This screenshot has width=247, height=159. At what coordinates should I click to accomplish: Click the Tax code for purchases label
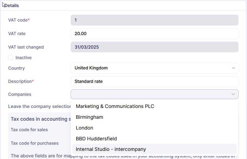tap(35, 143)
